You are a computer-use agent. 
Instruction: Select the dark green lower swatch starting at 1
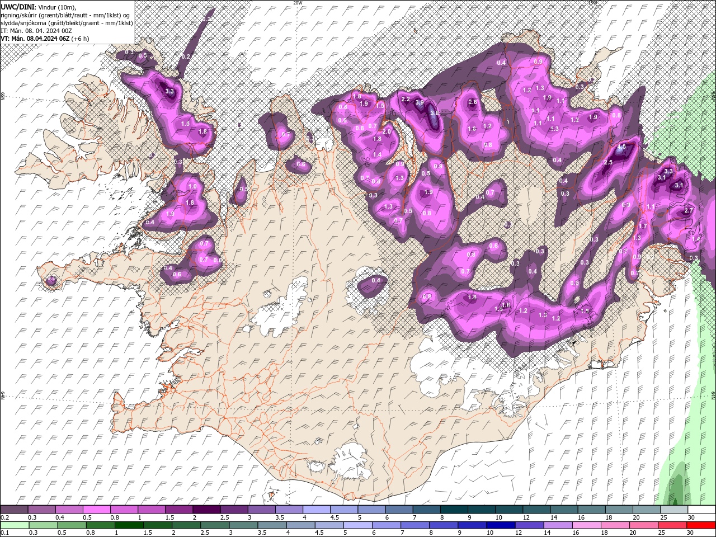[129, 525]
